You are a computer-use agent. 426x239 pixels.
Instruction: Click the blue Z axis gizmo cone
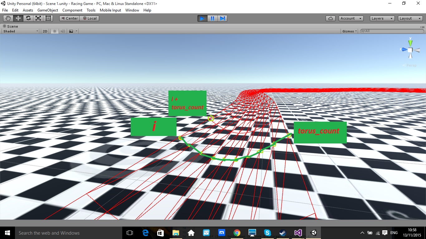404,49
